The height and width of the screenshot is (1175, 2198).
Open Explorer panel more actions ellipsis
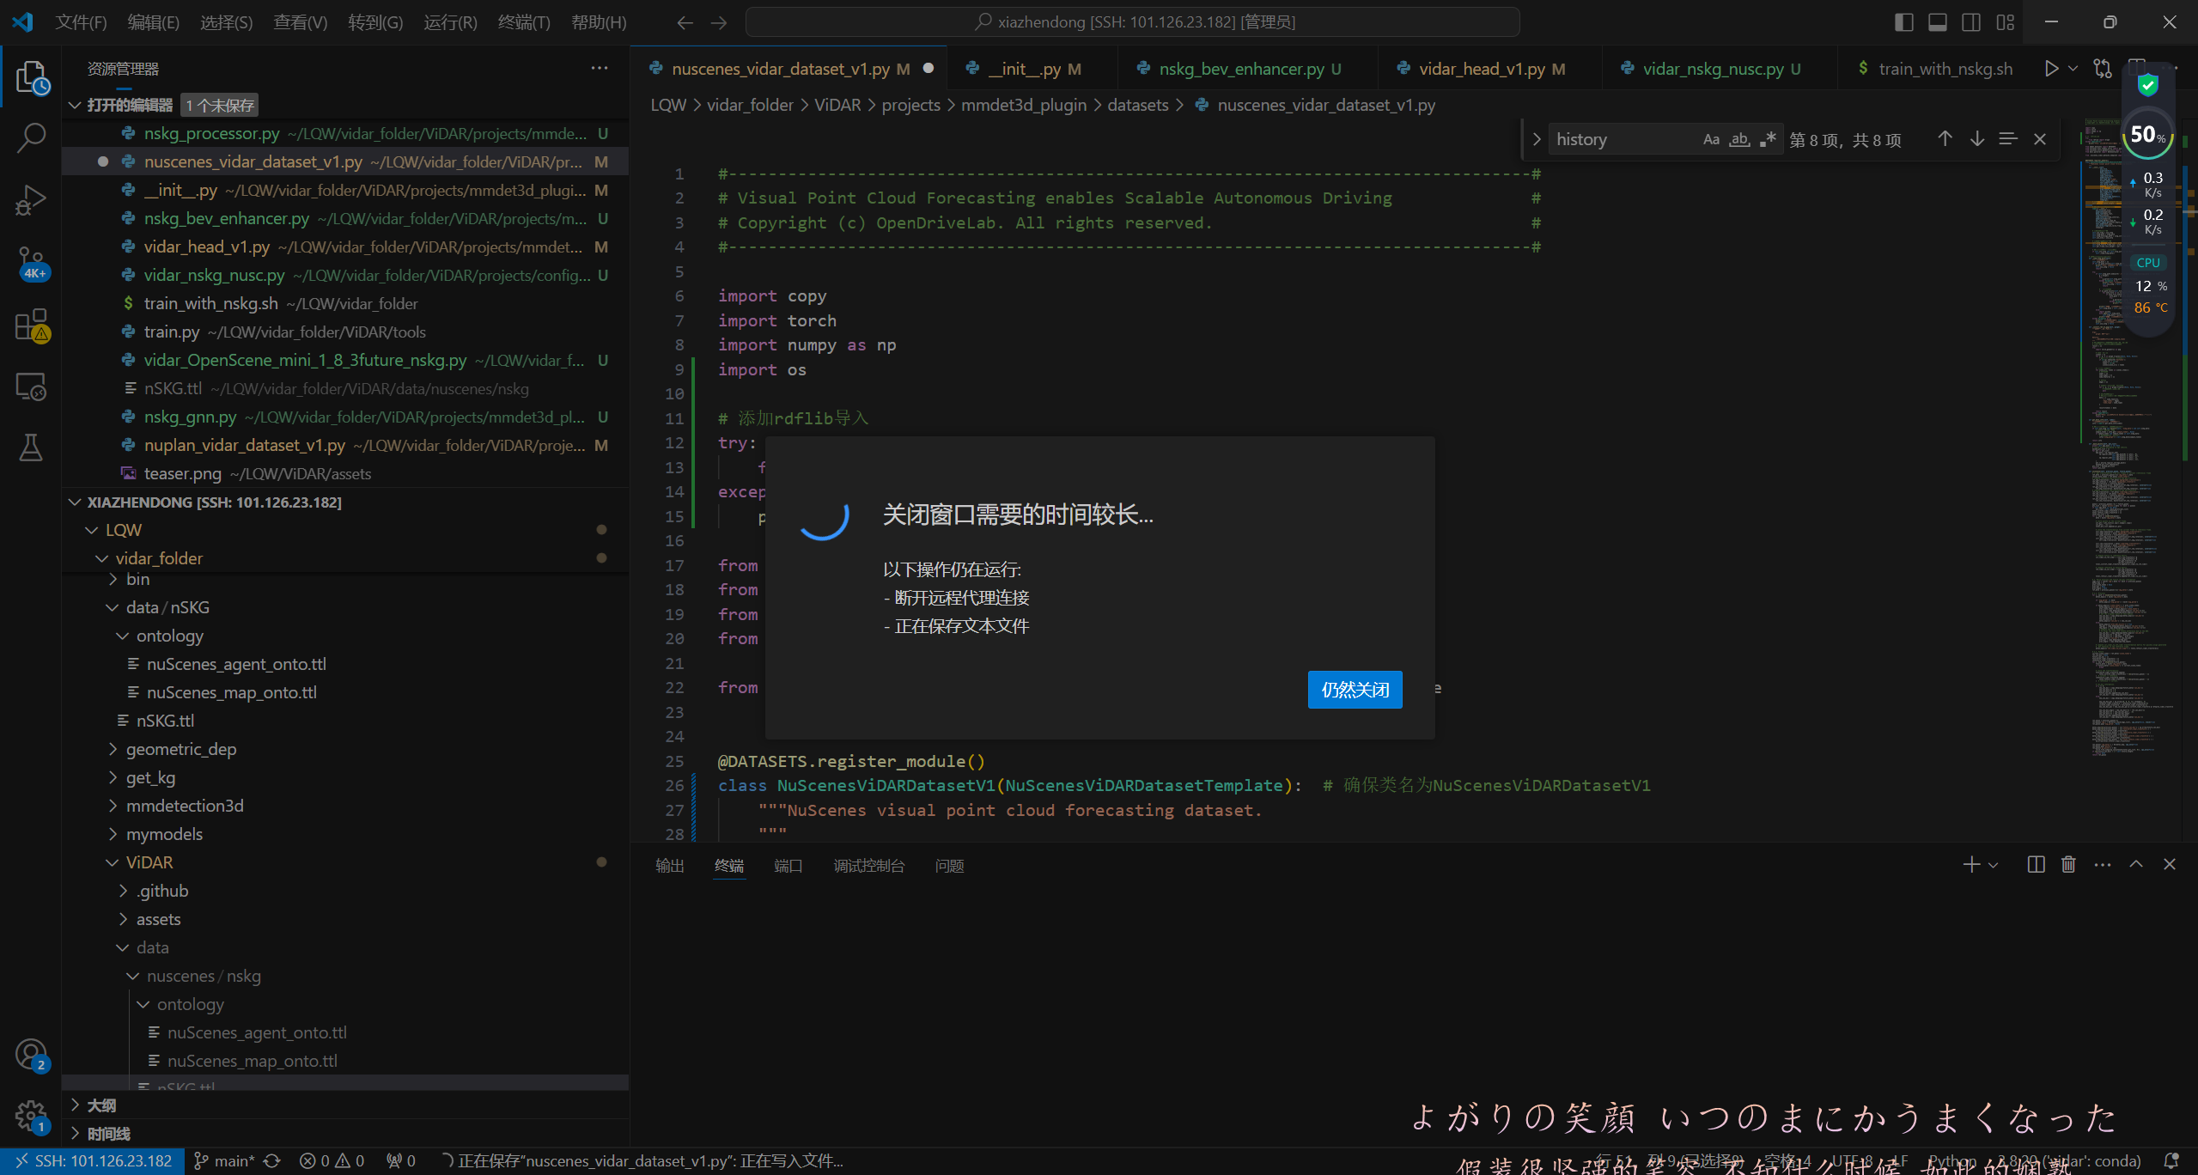600,69
